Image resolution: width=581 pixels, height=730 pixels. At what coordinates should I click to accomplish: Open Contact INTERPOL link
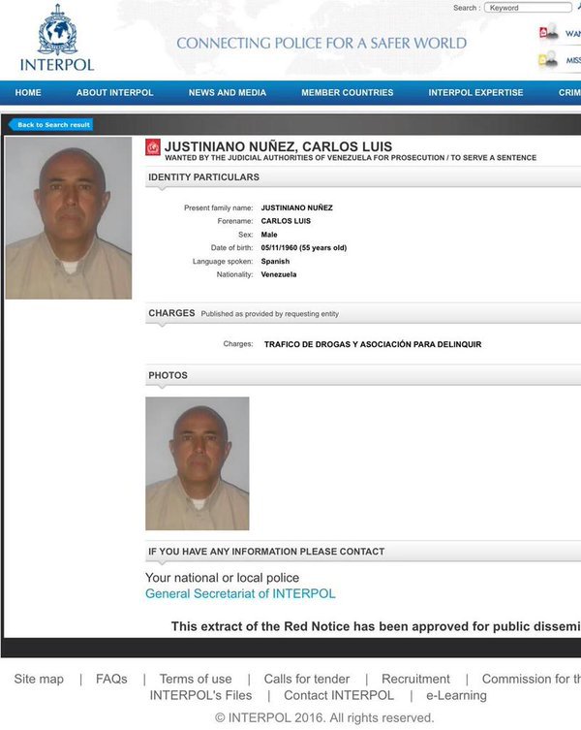coord(339,695)
